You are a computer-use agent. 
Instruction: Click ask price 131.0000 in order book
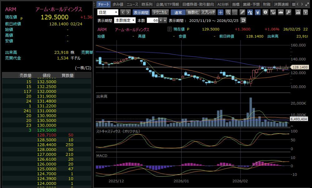tap(46, 111)
